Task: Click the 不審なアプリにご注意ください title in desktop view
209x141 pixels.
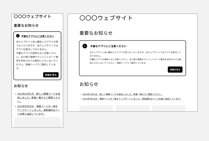Action: coord(108,46)
